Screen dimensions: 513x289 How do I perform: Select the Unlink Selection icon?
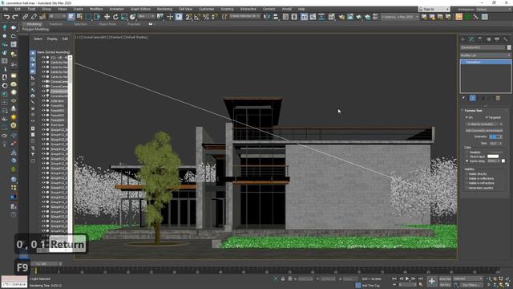[x=34, y=17]
